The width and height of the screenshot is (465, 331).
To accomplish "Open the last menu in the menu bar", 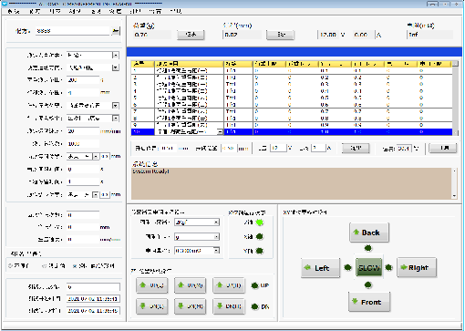I will [176, 12].
